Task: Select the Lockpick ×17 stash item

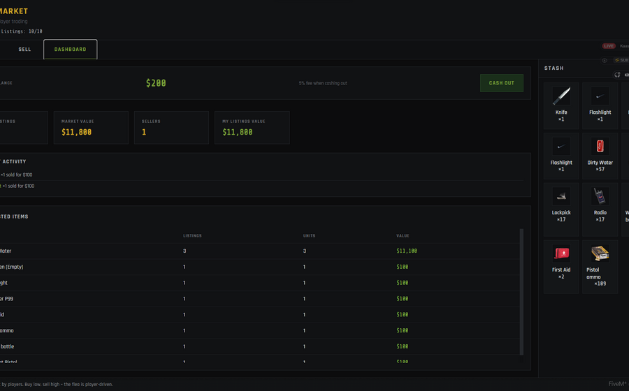Action: click(x=561, y=209)
